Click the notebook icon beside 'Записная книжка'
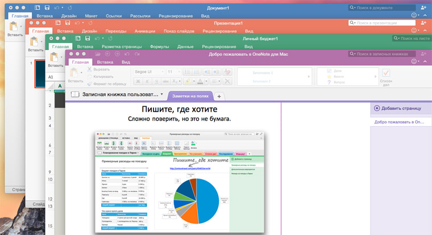The width and height of the screenshot is (432, 235). (x=74, y=94)
